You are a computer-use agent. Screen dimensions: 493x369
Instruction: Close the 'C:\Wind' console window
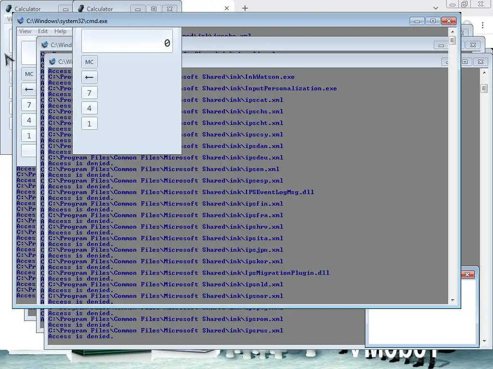tap(473, 45)
